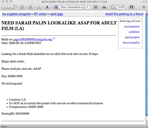Image resolution: width=148 pixels, height=128 pixels.
Task: Click the reply email address link
Action: [33, 39]
